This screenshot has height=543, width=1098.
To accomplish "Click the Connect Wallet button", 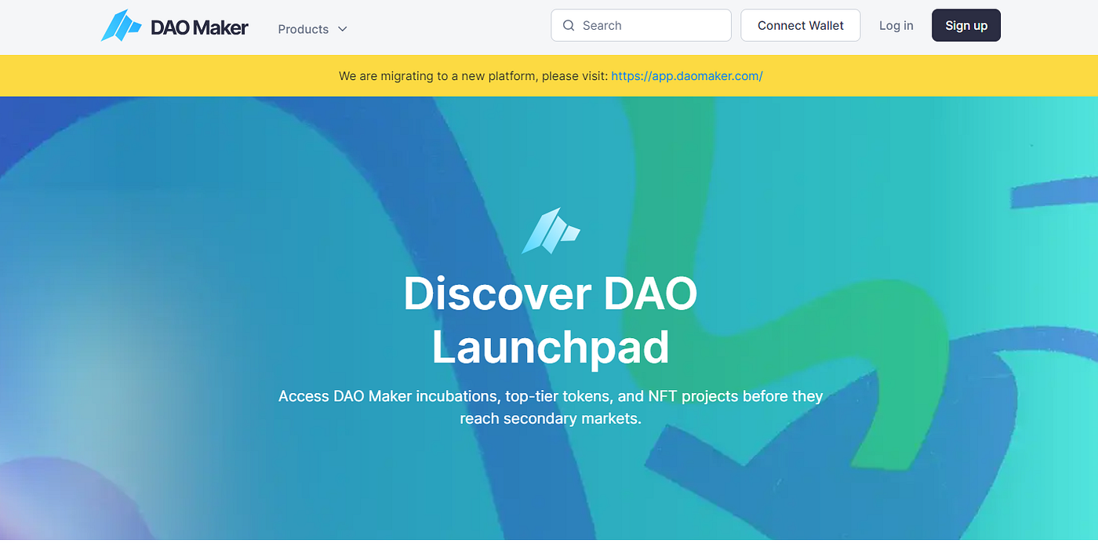I will [x=800, y=25].
